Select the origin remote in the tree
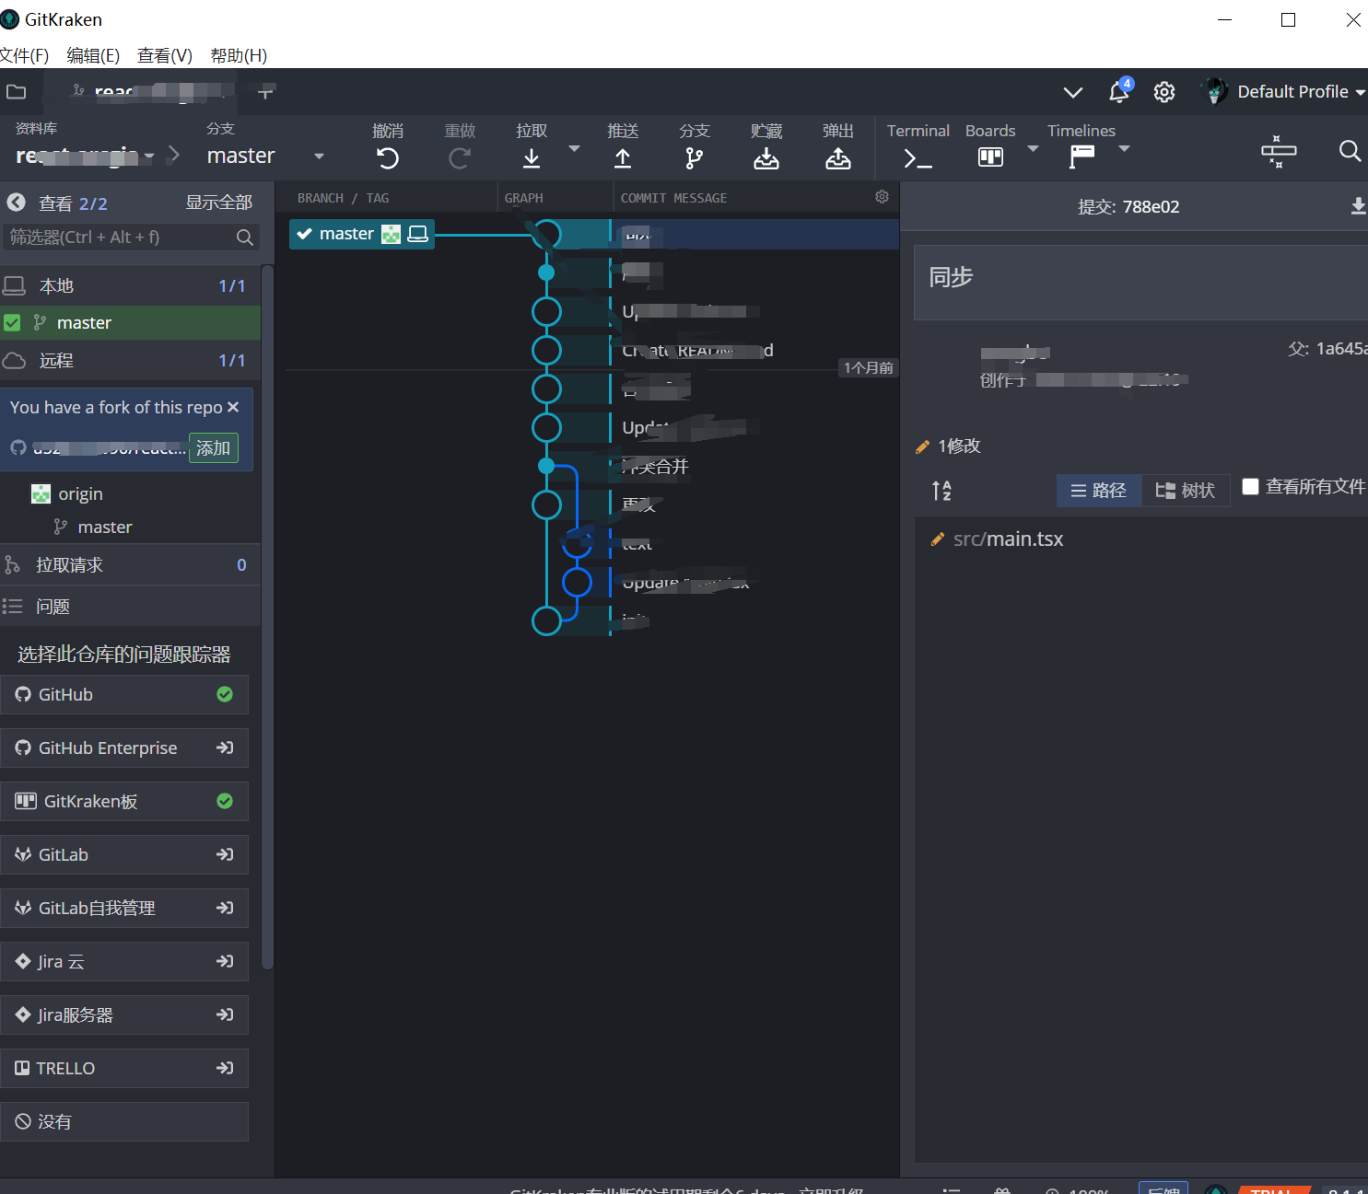This screenshot has width=1368, height=1194. coord(80,494)
